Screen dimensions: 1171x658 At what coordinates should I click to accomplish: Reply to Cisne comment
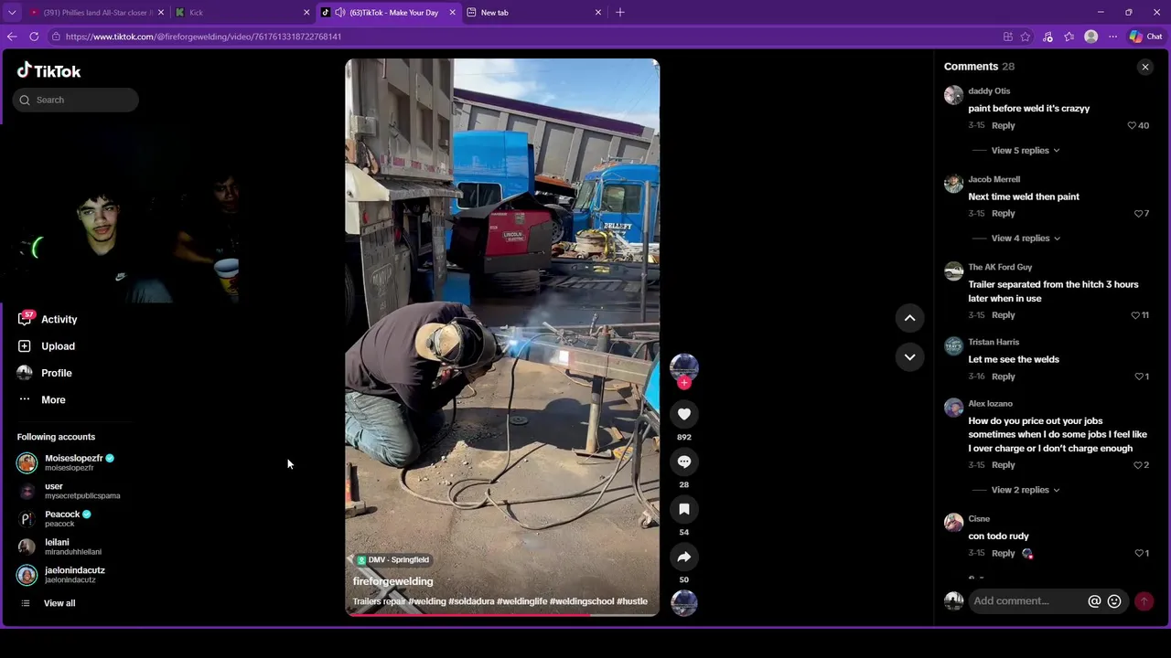point(1003,554)
